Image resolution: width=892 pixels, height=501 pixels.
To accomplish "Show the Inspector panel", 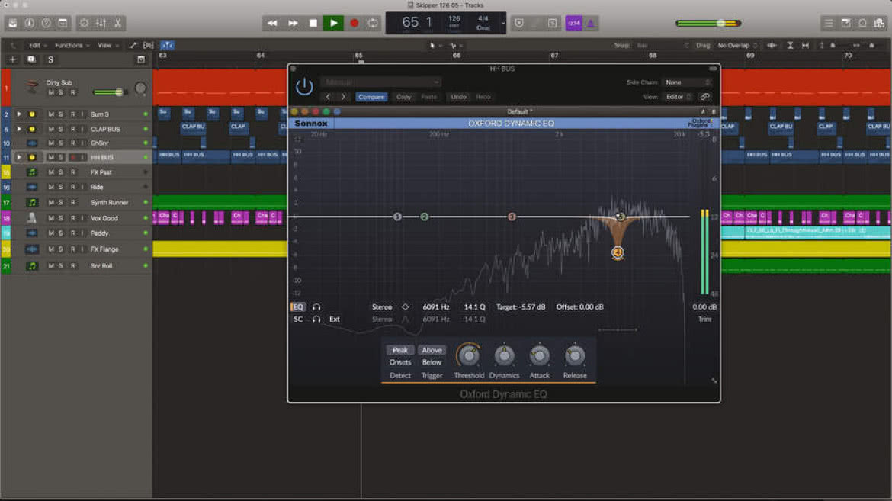I will [29, 24].
